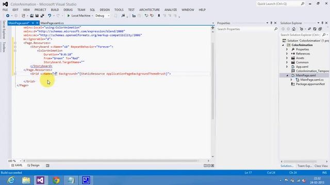Screen dimensions: 330x185
Task: Click the editor vertical scrollbar
Action: [x=212, y=81]
